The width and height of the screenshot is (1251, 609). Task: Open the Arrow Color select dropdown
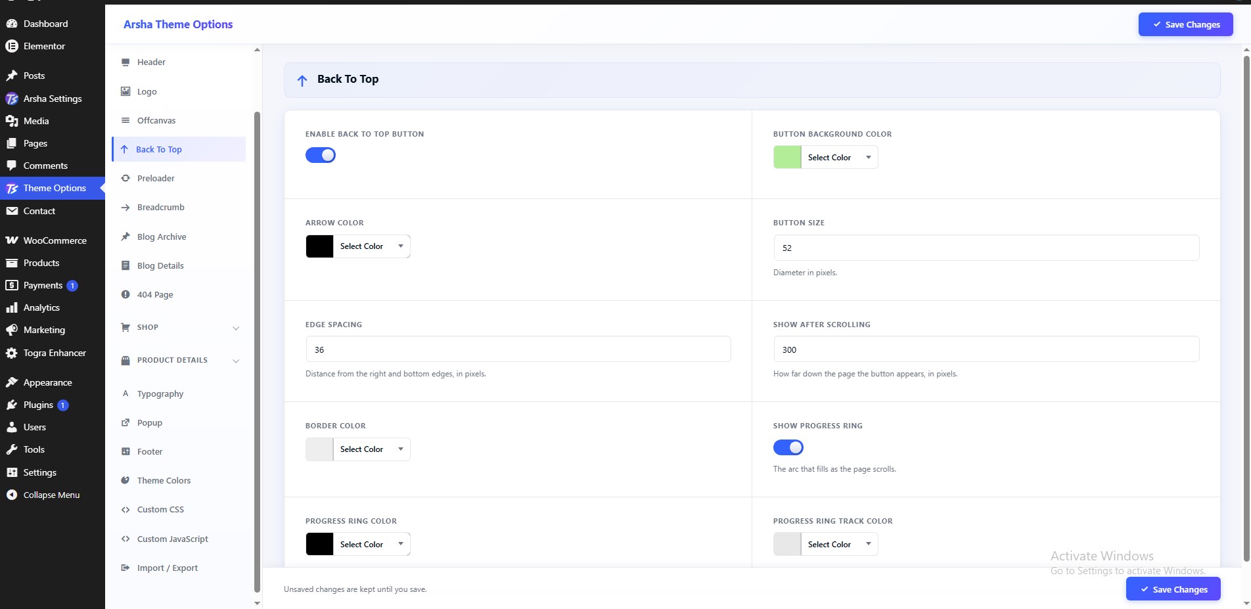371,246
